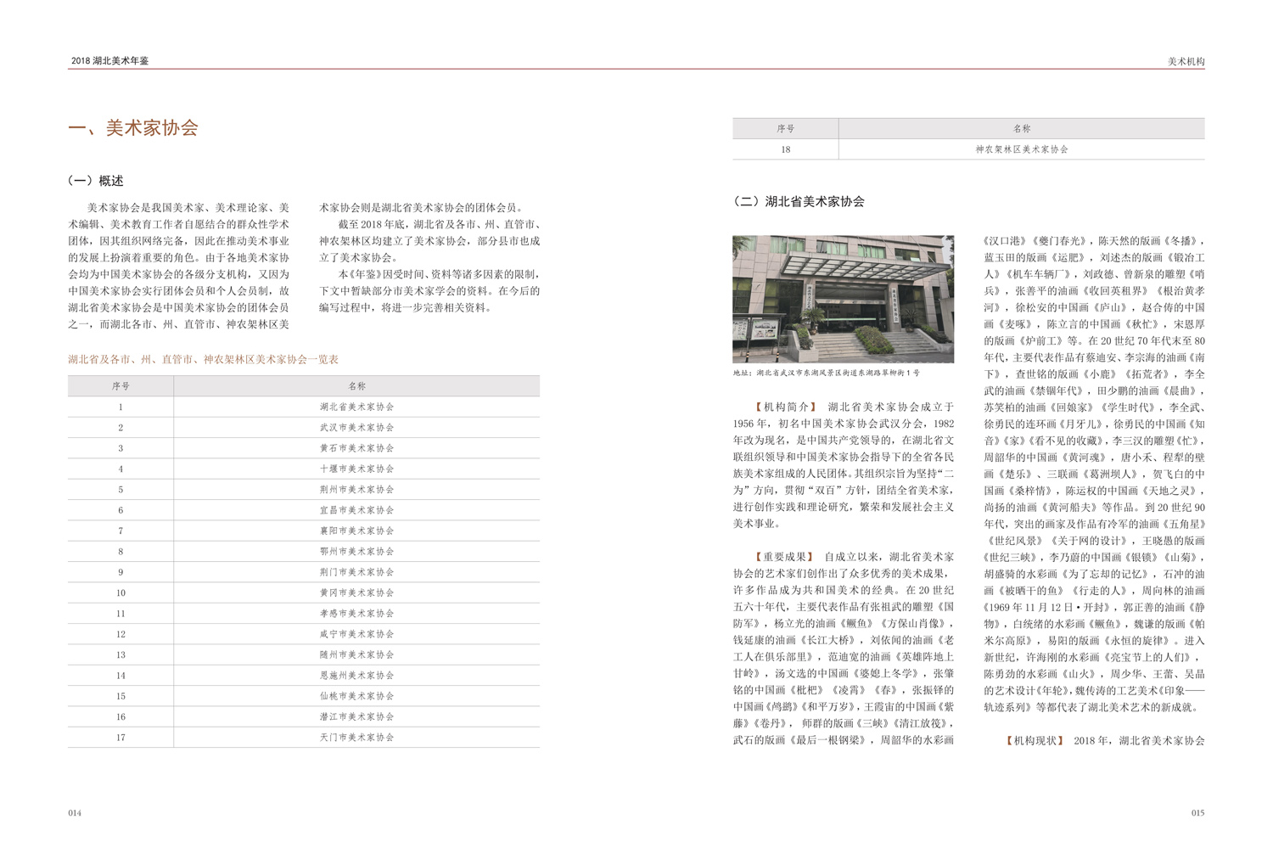Screen dimensions: 1273x859
Task: Click the "仙桃市美术家协会" table row
Action: [304, 696]
